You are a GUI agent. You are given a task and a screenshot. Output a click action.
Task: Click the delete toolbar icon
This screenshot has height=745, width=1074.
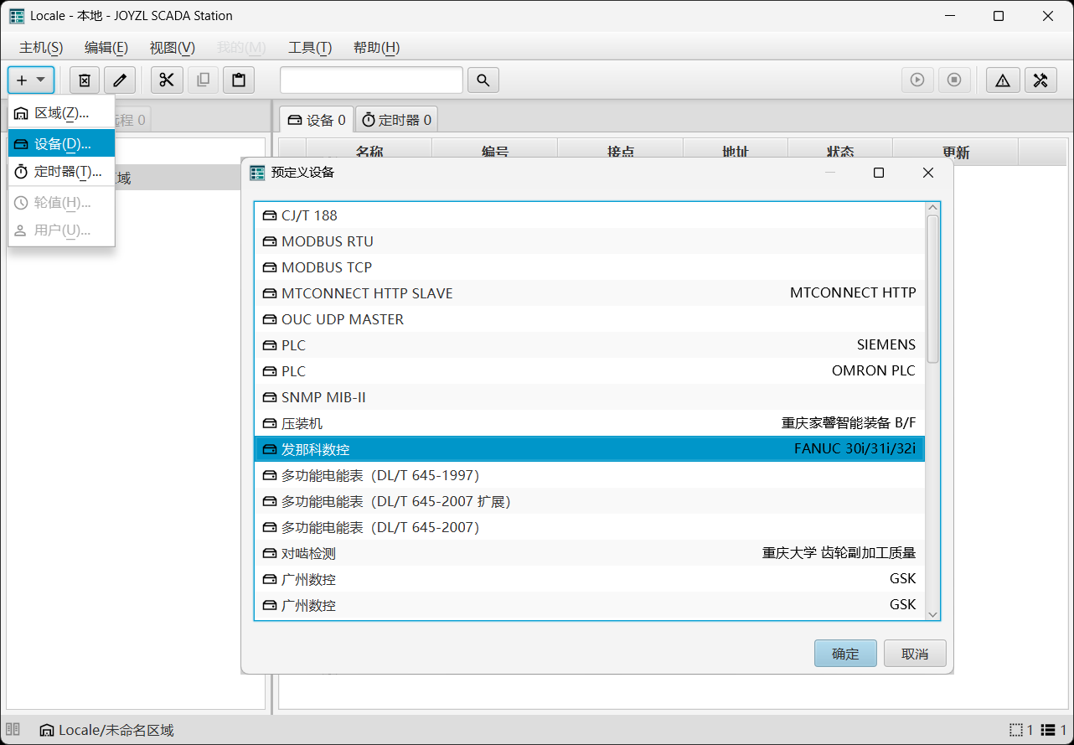[85, 80]
